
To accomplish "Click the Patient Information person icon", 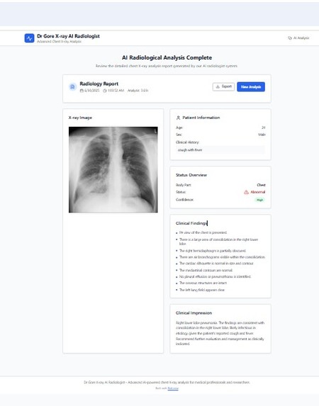I will click(x=178, y=118).
